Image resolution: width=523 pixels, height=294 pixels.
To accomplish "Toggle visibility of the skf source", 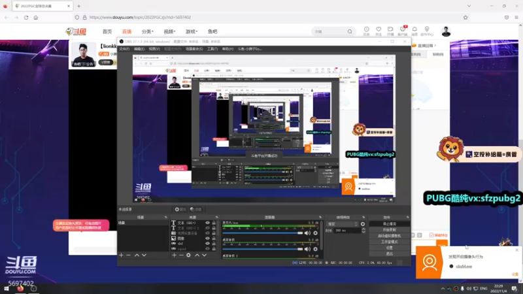I will click(207, 244).
